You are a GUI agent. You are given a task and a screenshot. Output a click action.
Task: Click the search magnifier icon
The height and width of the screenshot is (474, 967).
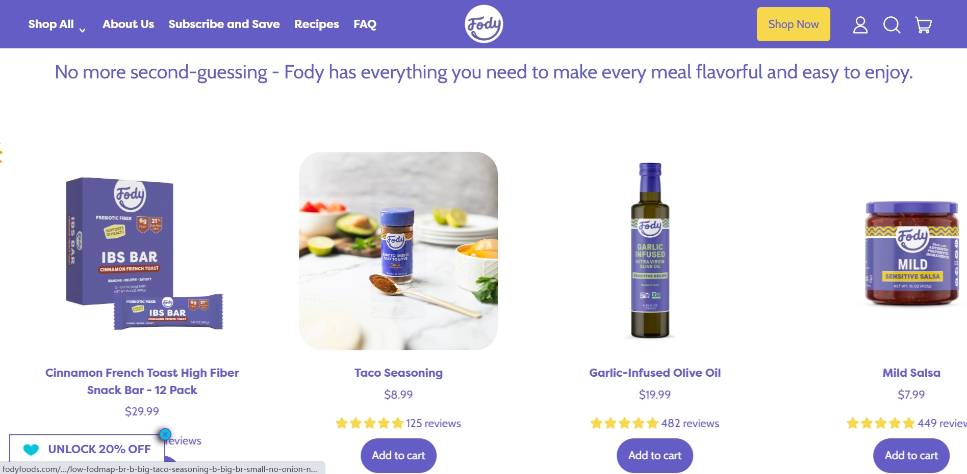892,24
